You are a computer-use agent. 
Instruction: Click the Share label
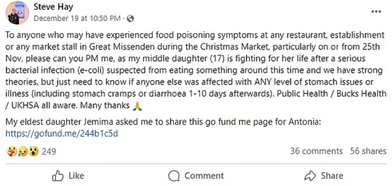332,176
